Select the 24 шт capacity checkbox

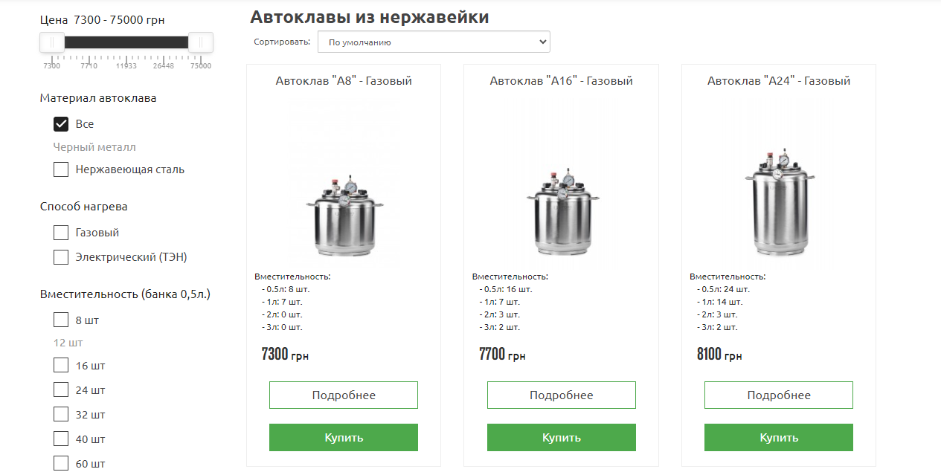(61, 389)
